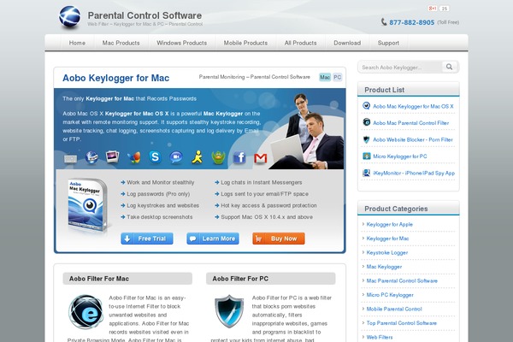Click the 877-882-8905 phone number

pyautogui.click(x=412, y=22)
